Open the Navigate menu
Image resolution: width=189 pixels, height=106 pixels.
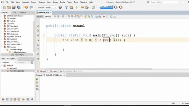tap(25, 2)
